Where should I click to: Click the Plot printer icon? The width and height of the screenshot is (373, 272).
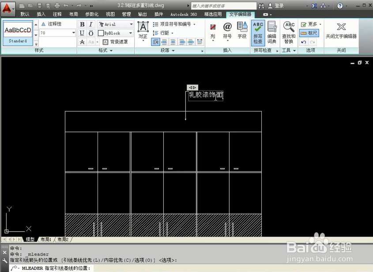(x=57, y=5)
